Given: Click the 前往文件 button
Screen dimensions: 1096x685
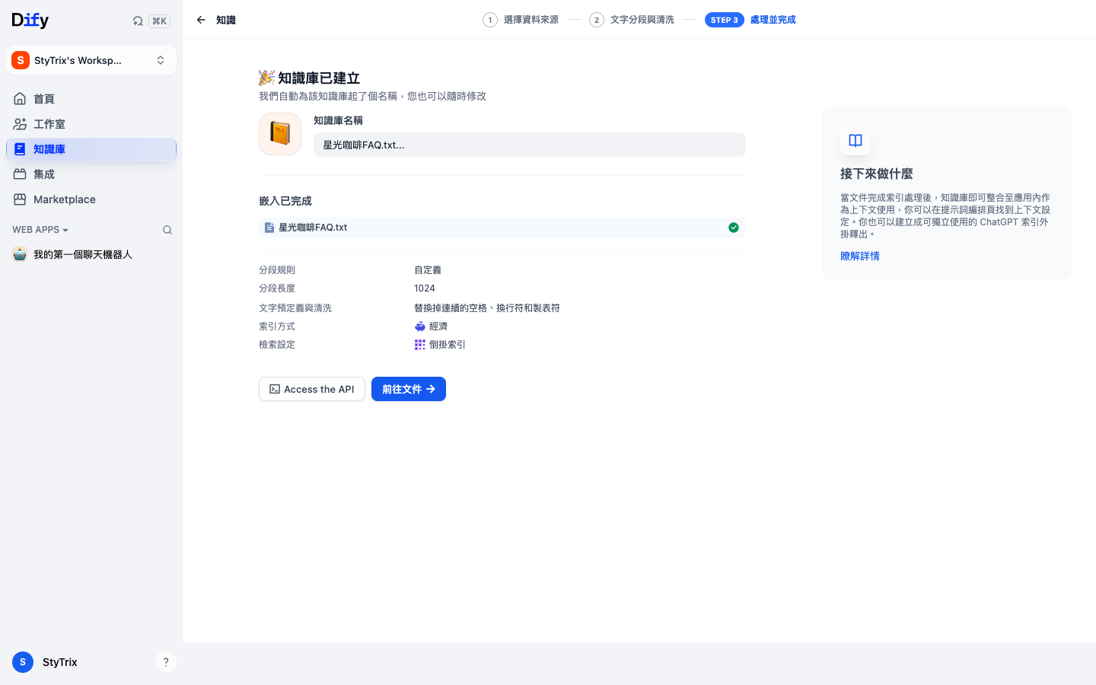Looking at the screenshot, I should pyautogui.click(x=409, y=389).
